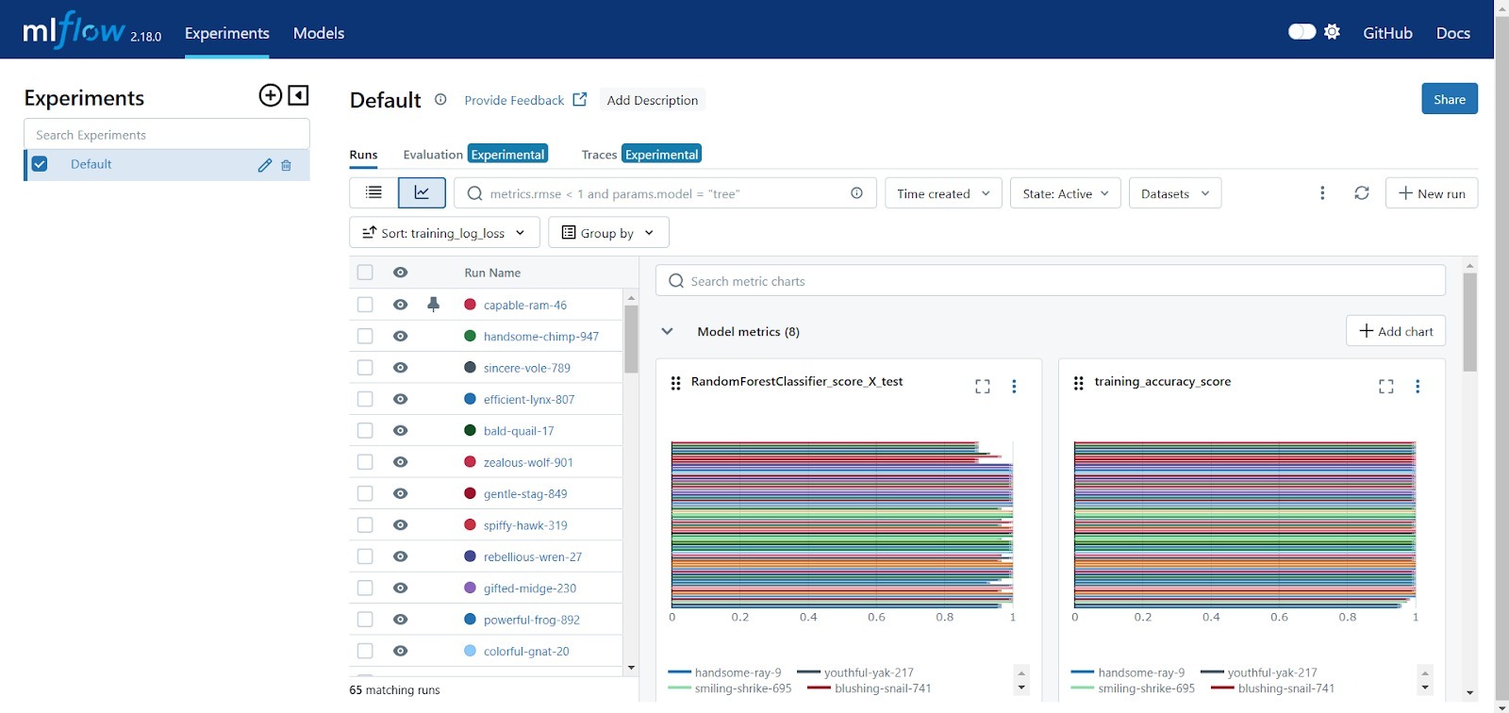This screenshot has height=713, width=1509.
Task: Click the pencil icon to rename Default experiment
Action: pyautogui.click(x=265, y=165)
